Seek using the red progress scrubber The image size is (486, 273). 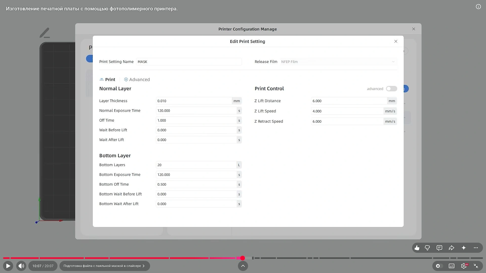pos(242,258)
